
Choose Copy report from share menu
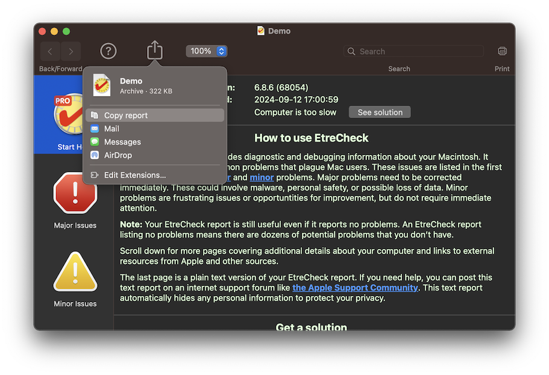click(x=126, y=115)
